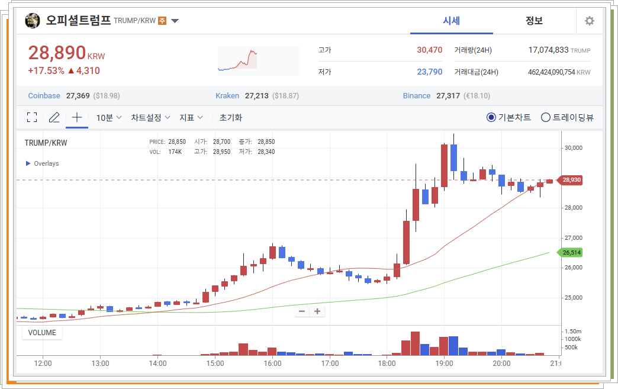Click the 19:00 time axis label
The width and height of the screenshot is (618, 389).
click(444, 364)
